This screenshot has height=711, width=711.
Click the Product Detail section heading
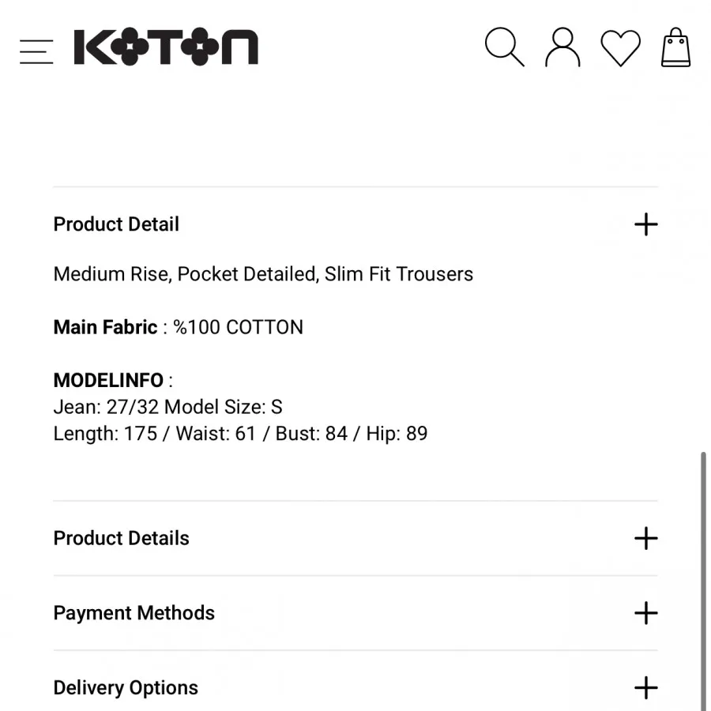116,224
